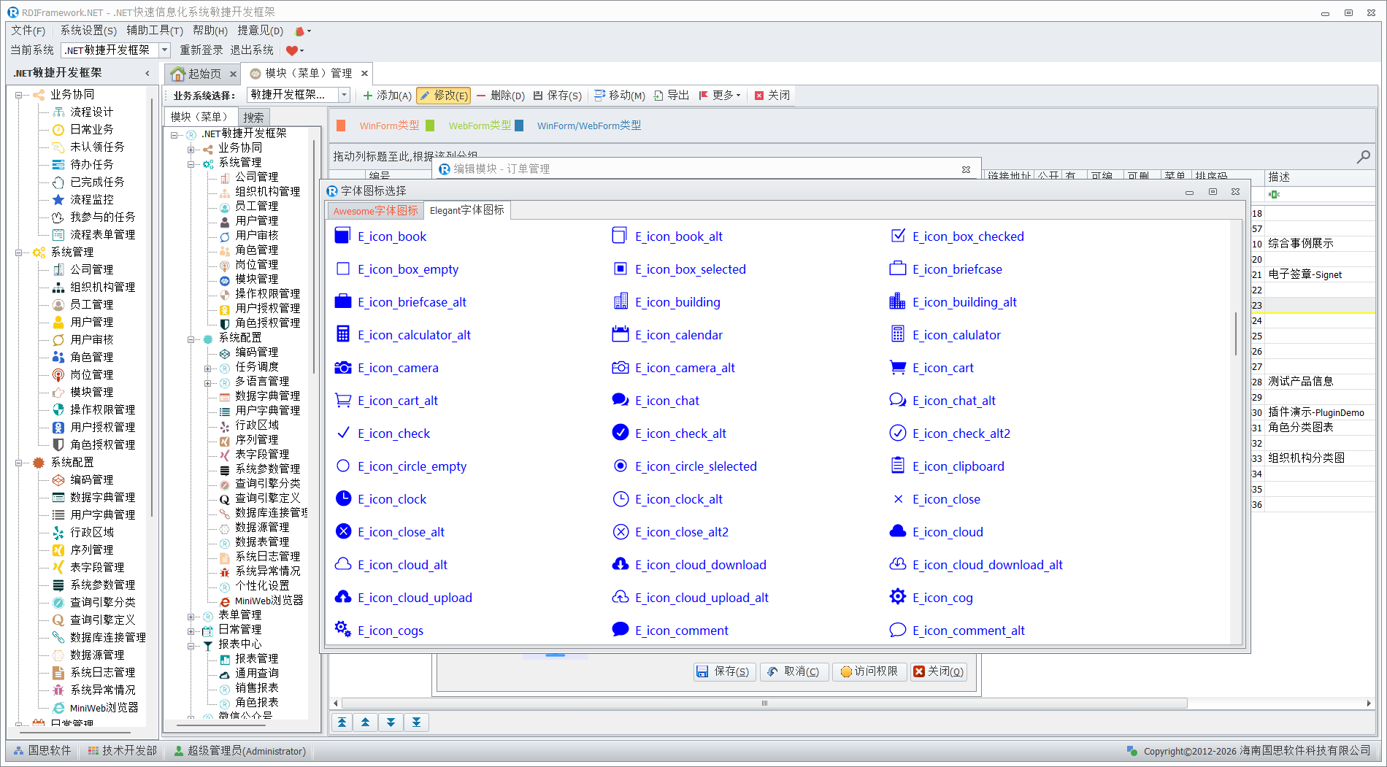This screenshot has width=1387, height=767.
Task: Select the E_icon_box_empty icon
Action: pos(407,269)
